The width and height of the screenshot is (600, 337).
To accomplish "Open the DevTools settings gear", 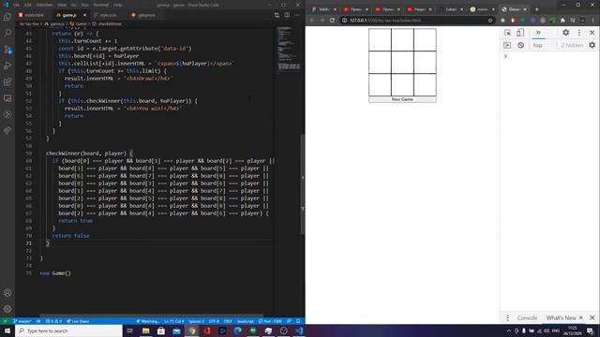I will (x=565, y=33).
